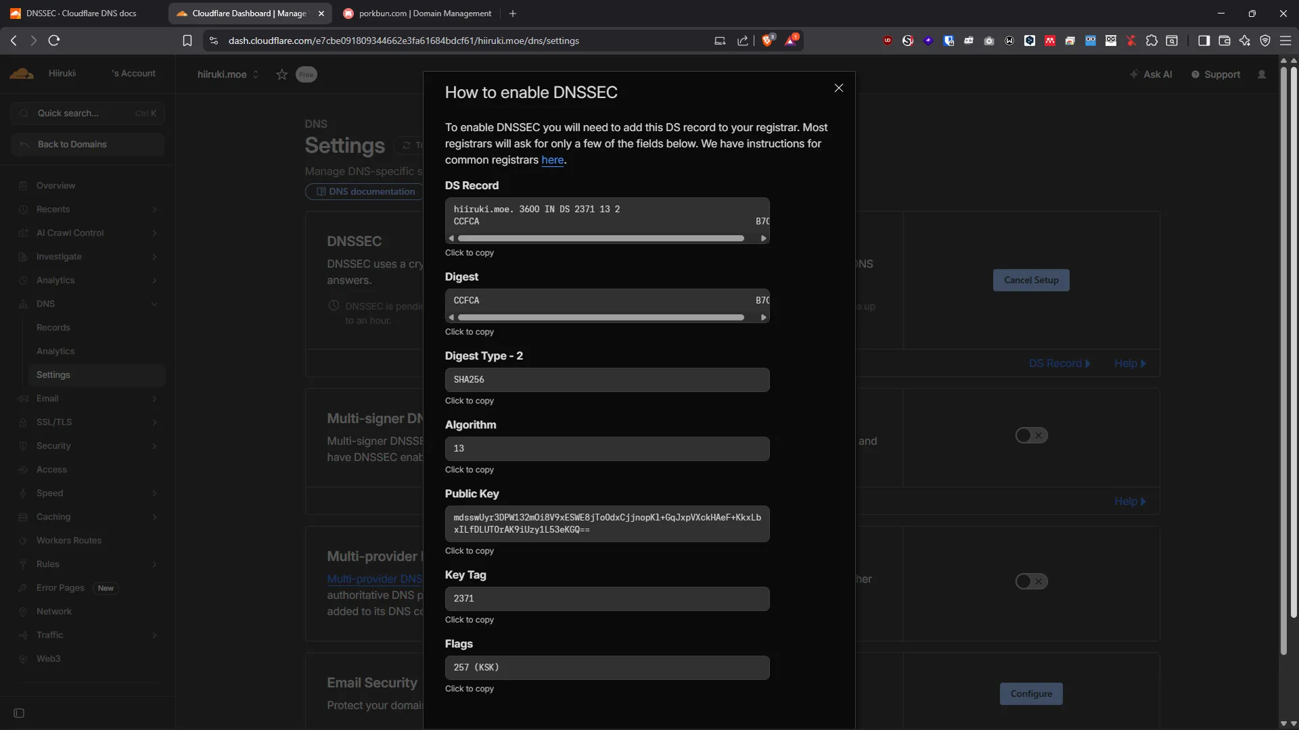Copy the Key Tag 2371 field
This screenshot has height=730, width=1299.
(x=607, y=599)
